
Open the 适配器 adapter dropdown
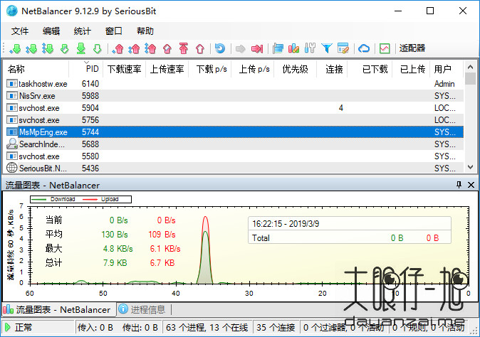[412, 48]
